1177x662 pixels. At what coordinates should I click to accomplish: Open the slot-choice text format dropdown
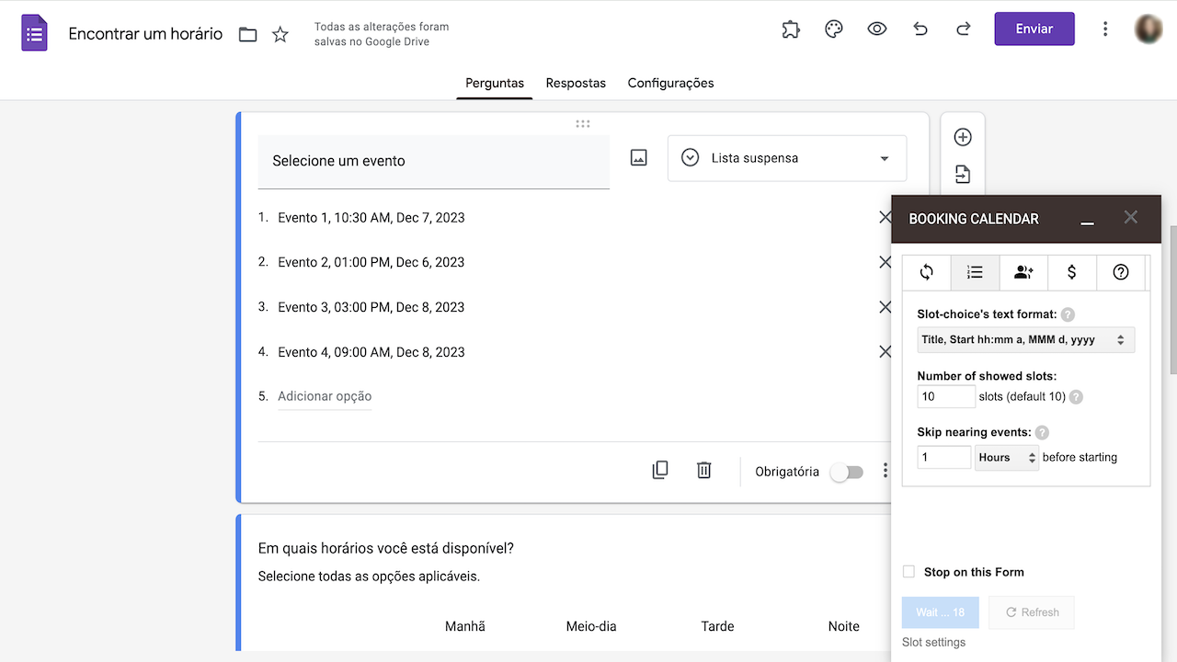[1026, 339]
